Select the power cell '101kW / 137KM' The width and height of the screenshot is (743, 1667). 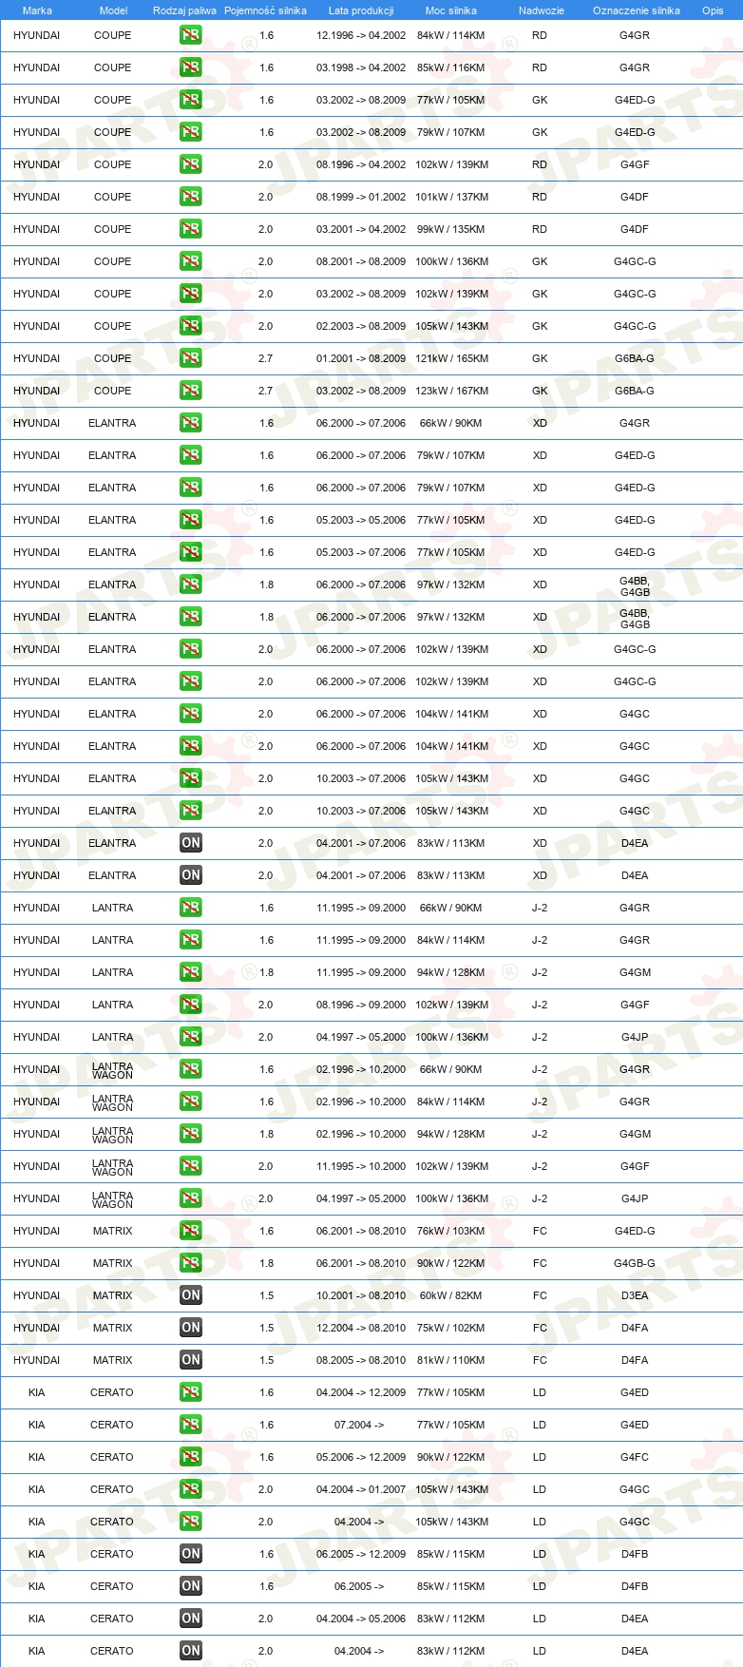pos(451,197)
